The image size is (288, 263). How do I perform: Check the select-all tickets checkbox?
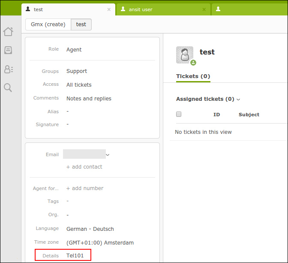click(x=179, y=114)
